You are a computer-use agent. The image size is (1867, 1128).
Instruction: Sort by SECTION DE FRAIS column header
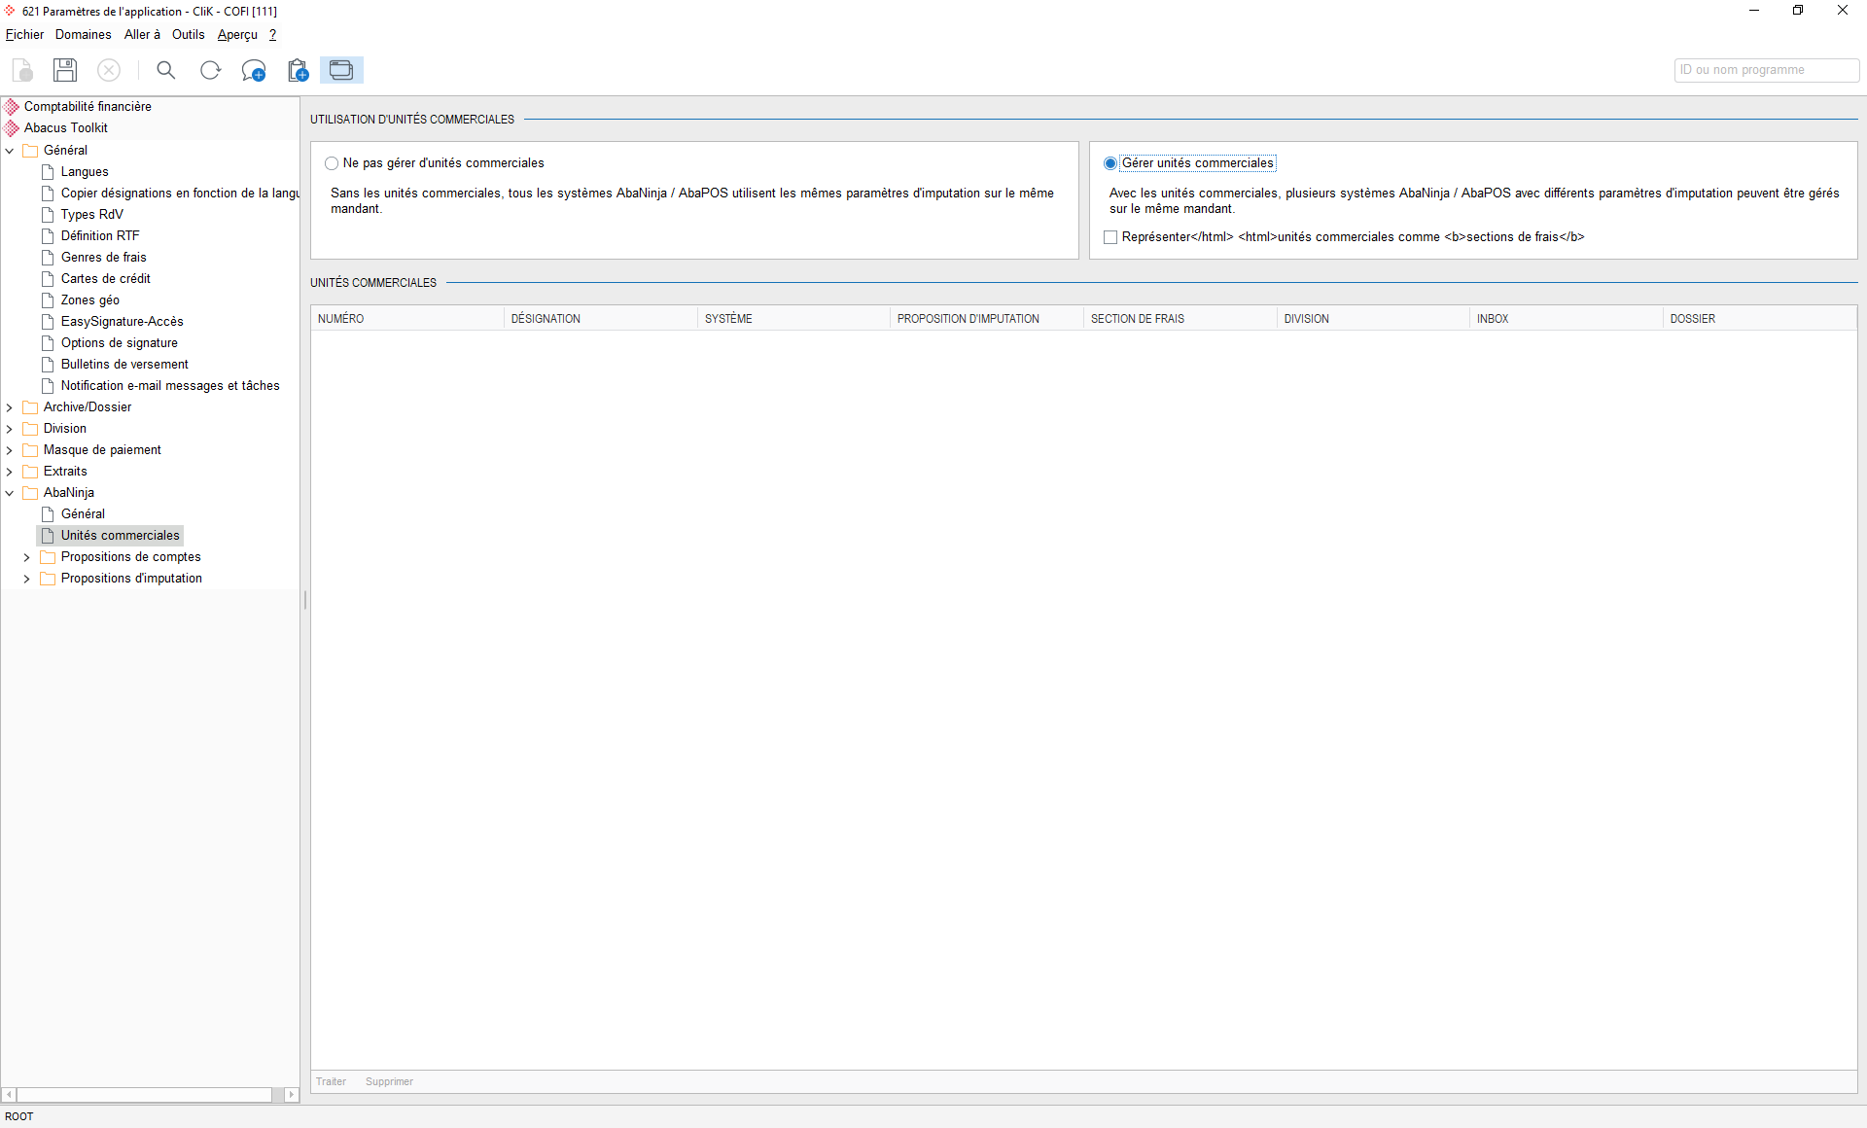coord(1180,319)
